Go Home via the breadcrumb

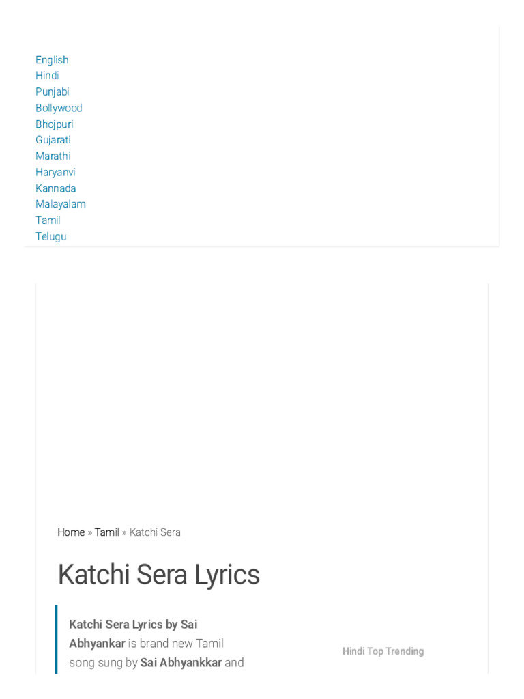click(x=71, y=532)
